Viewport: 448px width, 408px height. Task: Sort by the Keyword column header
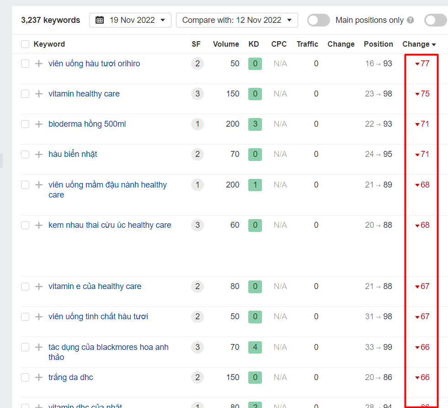49,44
